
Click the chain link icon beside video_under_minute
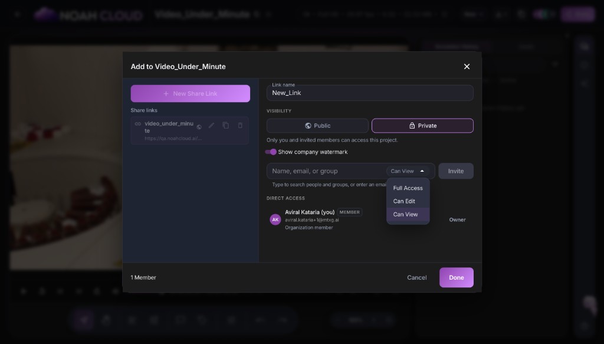point(138,124)
